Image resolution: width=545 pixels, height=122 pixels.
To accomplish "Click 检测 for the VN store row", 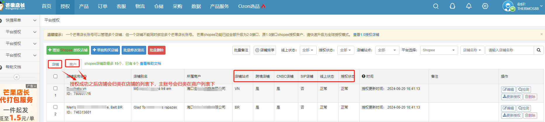I will pos(524,90).
